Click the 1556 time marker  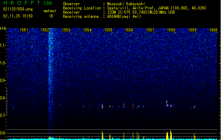coord(129,30)
